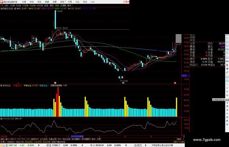This screenshot has width=229, height=147.
Task: Open the 市场 menu
Action: 32,2
